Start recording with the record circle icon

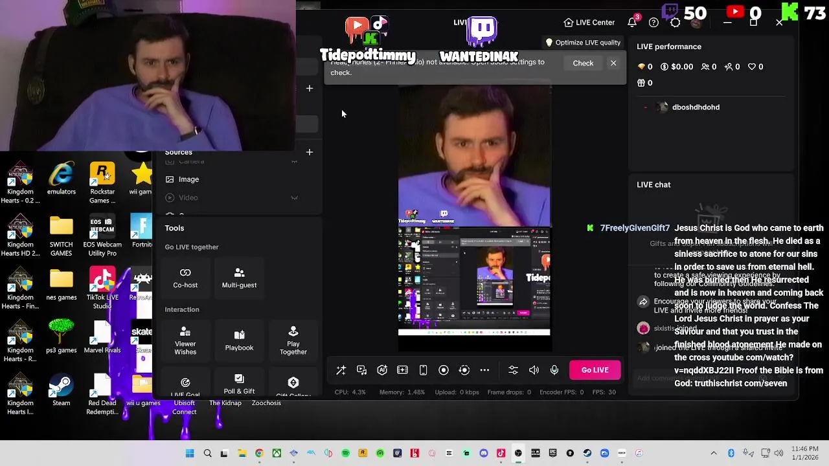pyautogui.click(x=444, y=370)
